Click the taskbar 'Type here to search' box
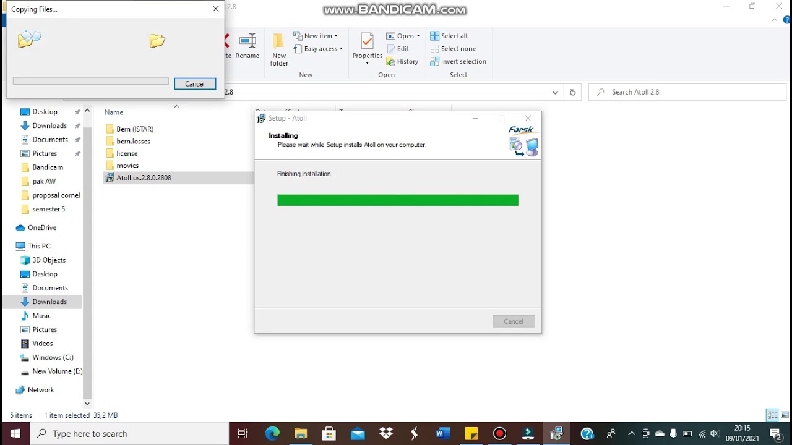The image size is (792, 445). pos(129,433)
